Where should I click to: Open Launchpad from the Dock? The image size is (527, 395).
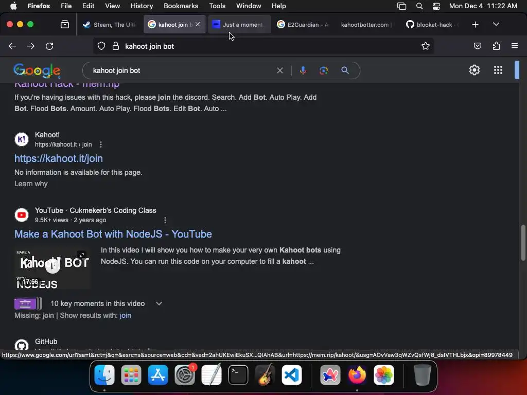pyautogui.click(x=131, y=375)
